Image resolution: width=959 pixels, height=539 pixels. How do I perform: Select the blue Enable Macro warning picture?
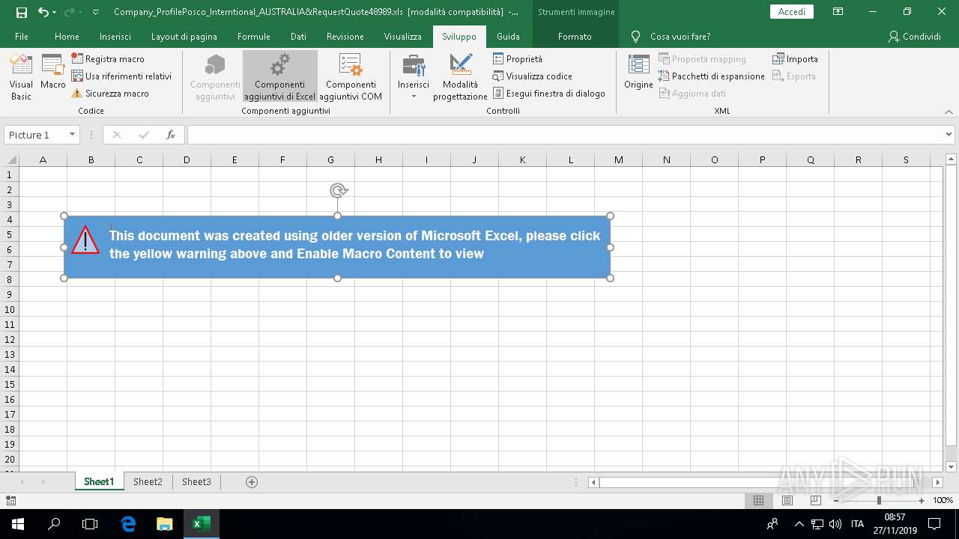click(x=337, y=247)
